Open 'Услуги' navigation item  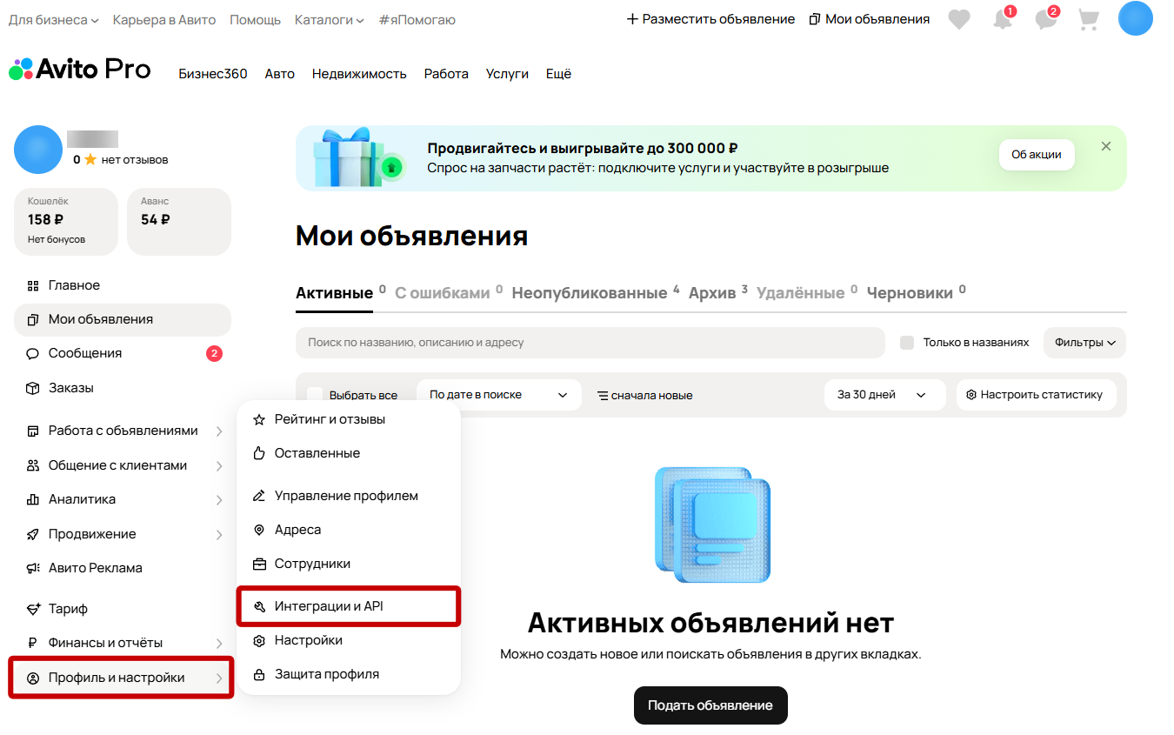click(507, 74)
